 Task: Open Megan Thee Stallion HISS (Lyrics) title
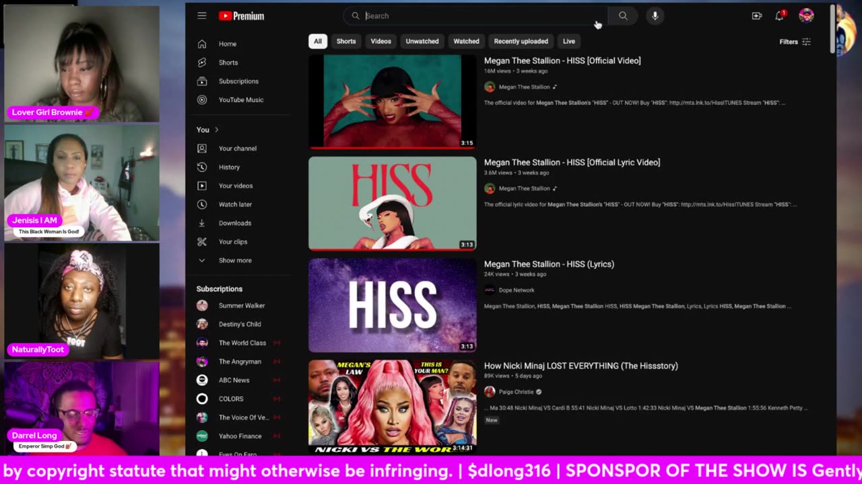tap(549, 264)
